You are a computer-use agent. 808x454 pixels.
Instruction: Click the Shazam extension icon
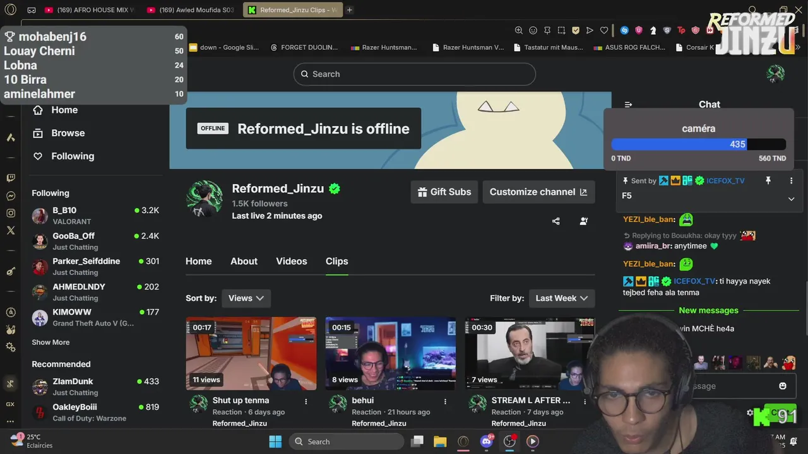coord(624,30)
